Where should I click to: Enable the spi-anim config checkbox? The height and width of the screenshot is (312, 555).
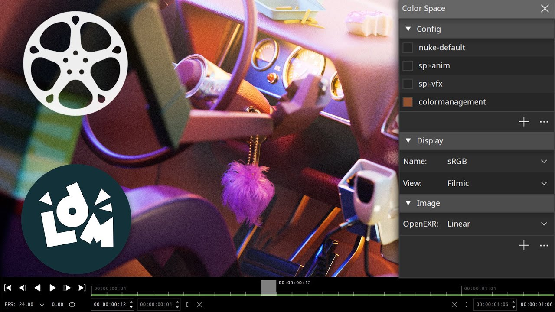coord(408,66)
